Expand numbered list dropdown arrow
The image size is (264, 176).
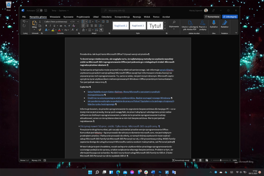coord(93,22)
